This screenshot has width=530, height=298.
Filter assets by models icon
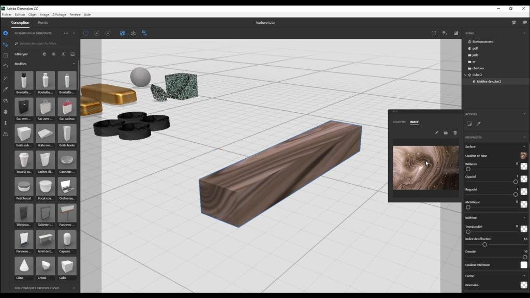pyautogui.click(x=45, y=54)
